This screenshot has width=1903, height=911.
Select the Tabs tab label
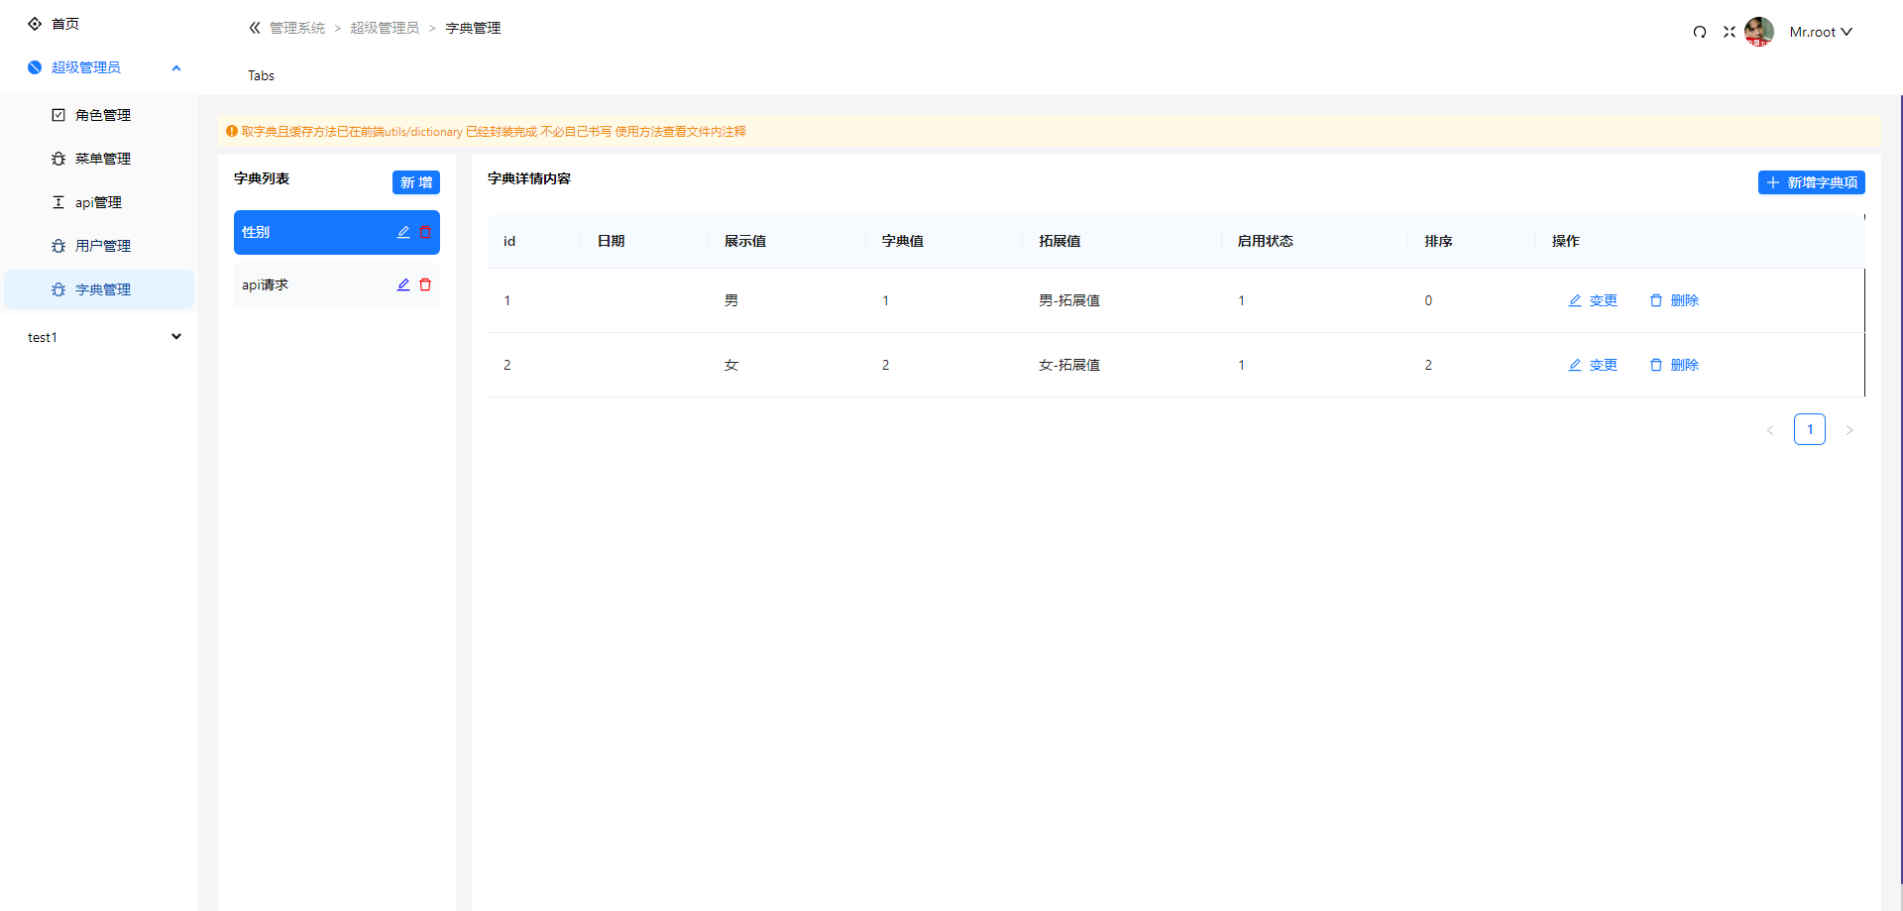(x=261, y=75)
